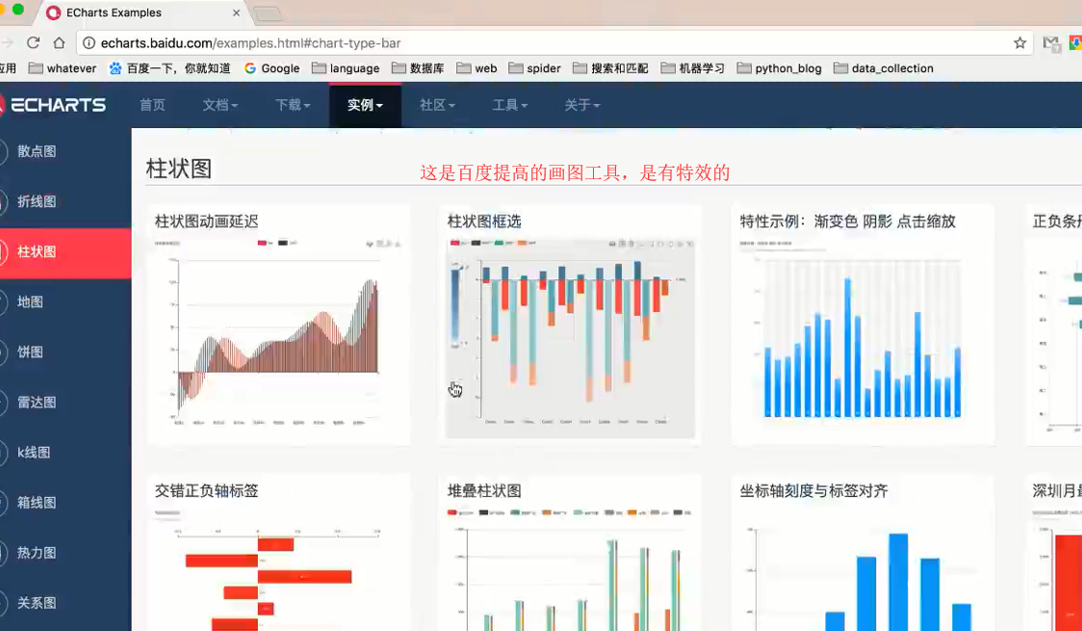Click the 柱状图 section heading
Image resolution: width=1082 pixels, height=631 pixels.
179,169
